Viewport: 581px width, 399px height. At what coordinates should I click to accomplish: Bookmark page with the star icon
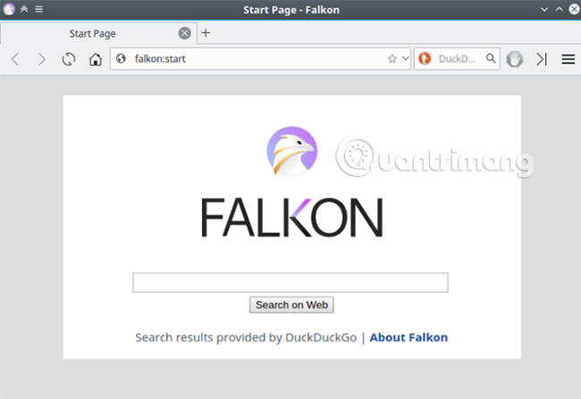[x=392, y=59]
